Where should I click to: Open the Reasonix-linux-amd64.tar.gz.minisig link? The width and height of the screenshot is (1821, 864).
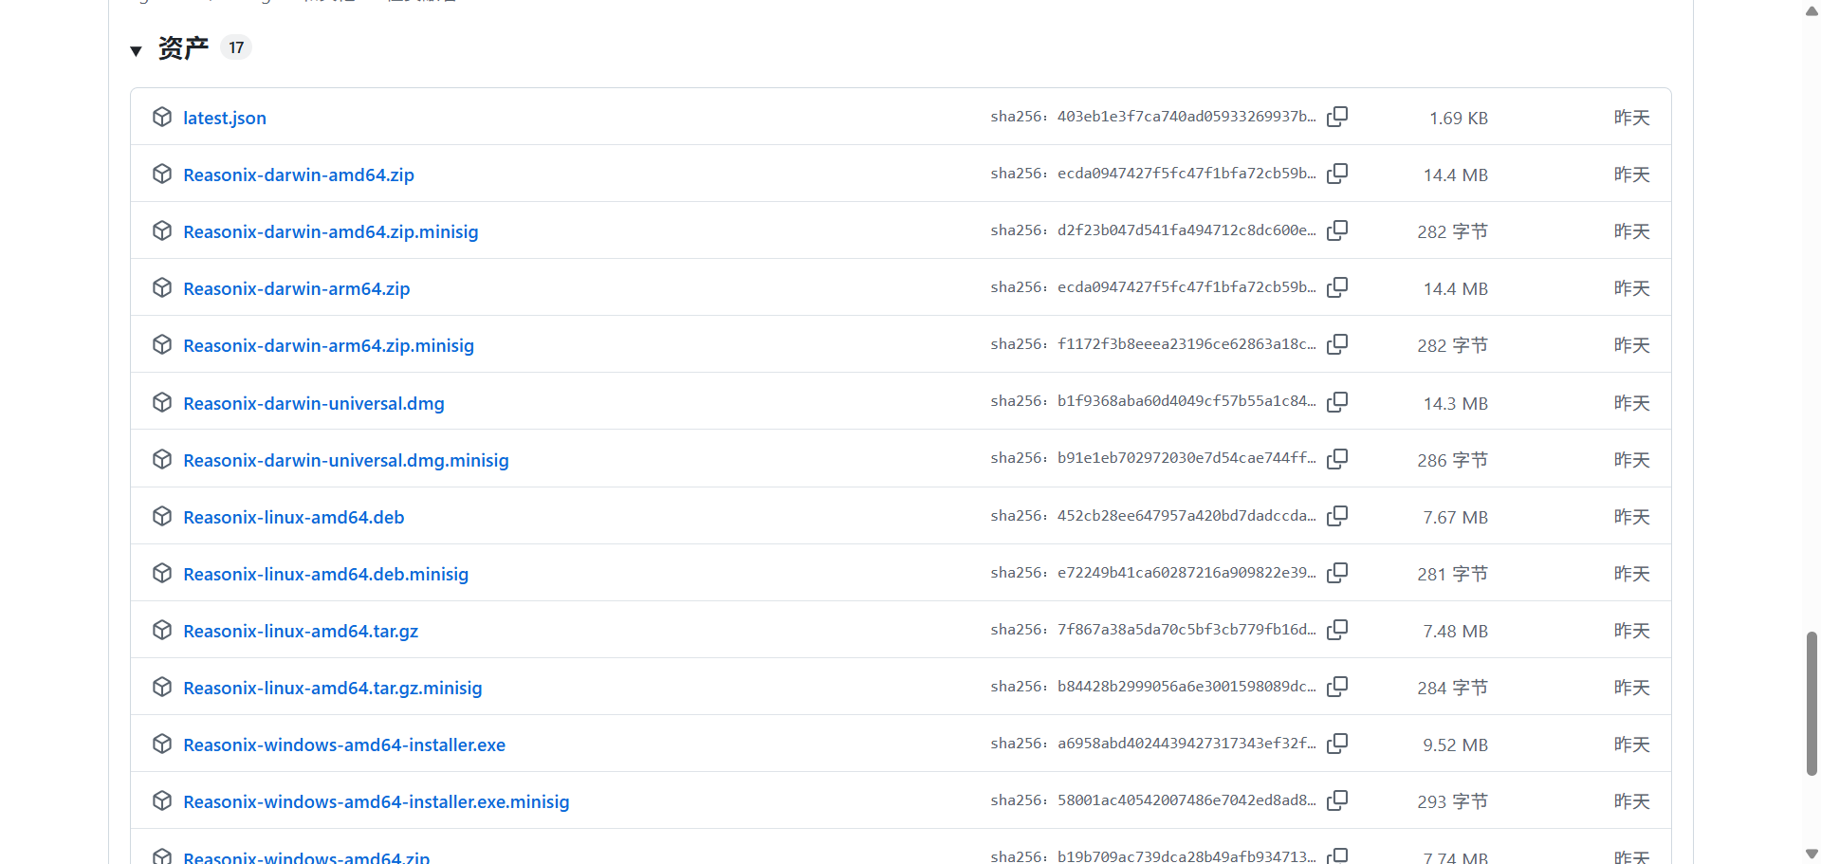[x=333, y=688]
